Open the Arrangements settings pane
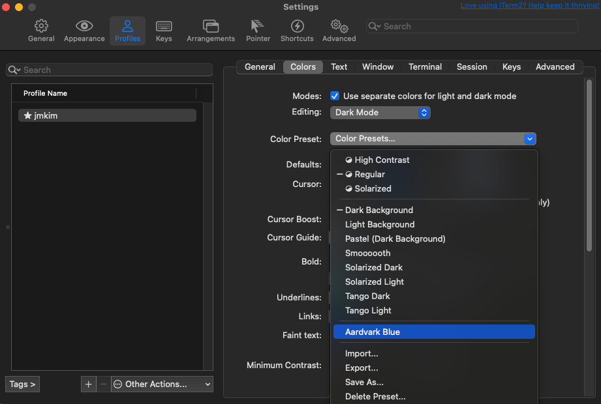 211,31
